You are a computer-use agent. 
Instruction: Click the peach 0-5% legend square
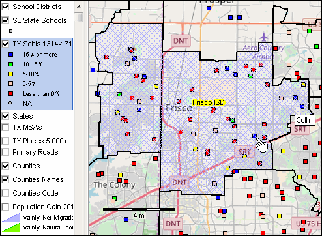[x=10, y=84]
